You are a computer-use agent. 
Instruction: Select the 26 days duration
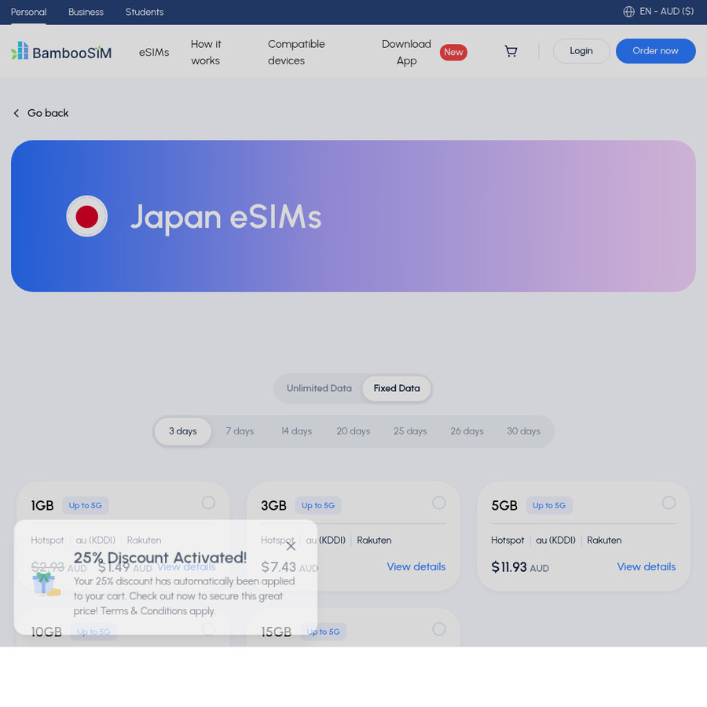(x=467, y=431)
